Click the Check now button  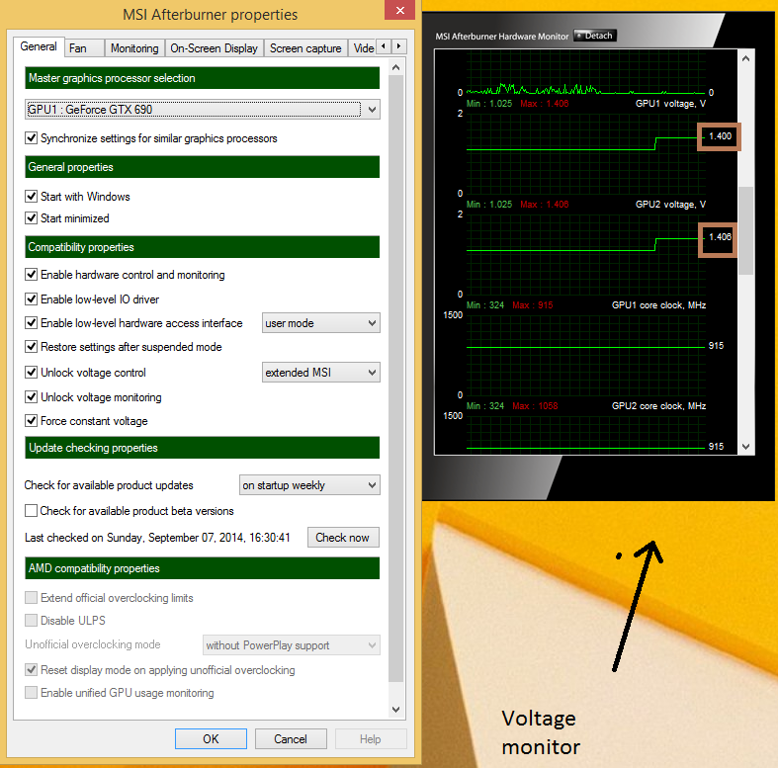343,538
